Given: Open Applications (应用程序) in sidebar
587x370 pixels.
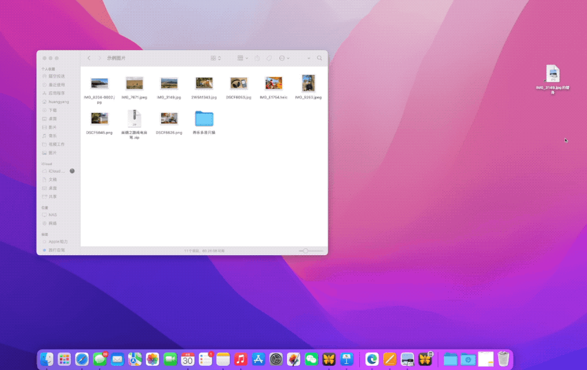Looking at the screenshot, I should [x=58, y=93].
